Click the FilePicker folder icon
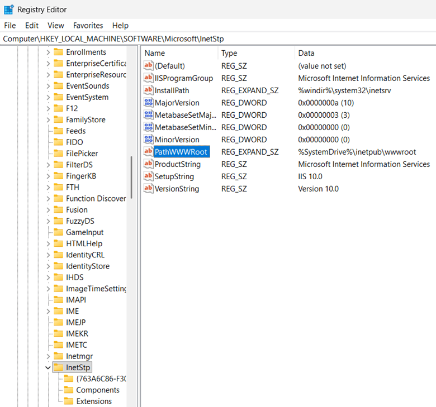This screenshot has height=407, width=436. [x=58, y=154]
